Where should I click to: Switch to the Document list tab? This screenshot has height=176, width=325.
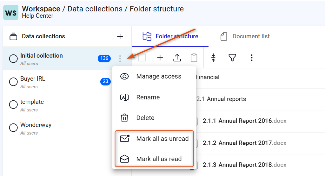(x=245, y=36)
